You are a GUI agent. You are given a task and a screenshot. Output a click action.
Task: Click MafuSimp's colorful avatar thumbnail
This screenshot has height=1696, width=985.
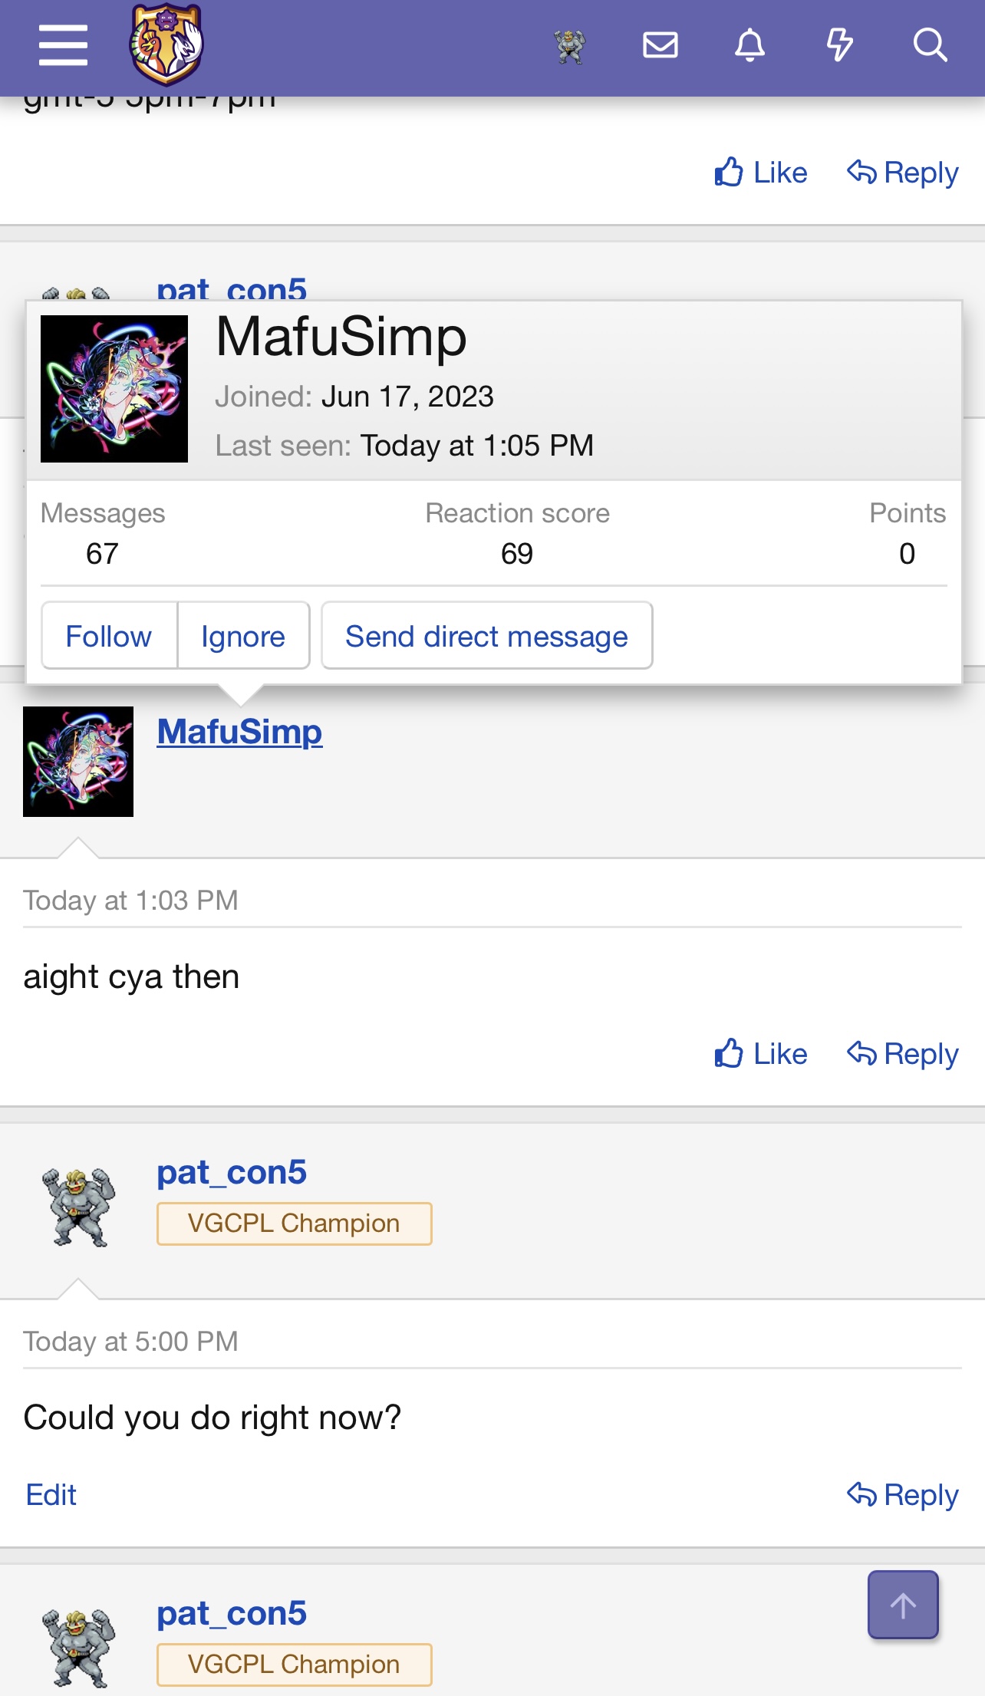78,759
